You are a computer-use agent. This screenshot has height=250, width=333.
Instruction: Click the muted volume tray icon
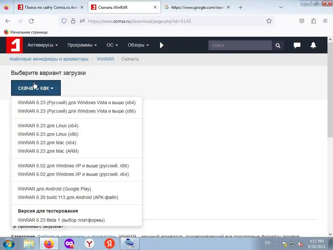[300, 244]
